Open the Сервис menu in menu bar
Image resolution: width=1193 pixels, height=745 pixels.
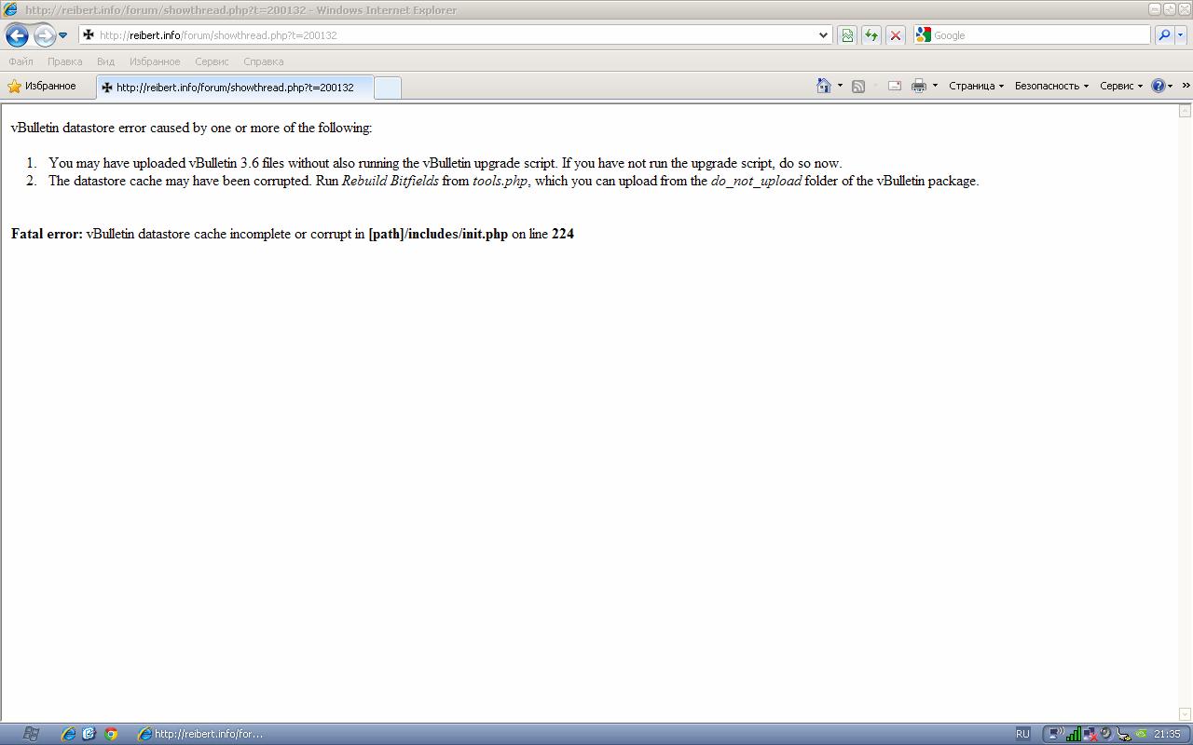tap(212, 61)
